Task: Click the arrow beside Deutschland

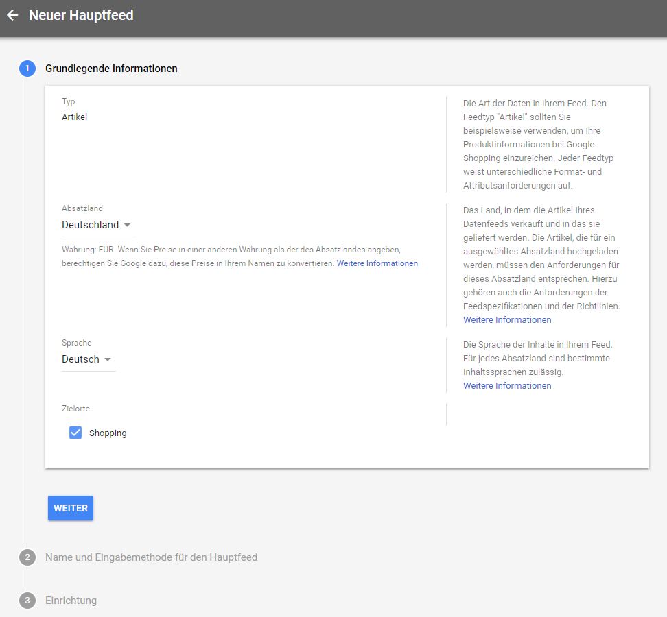Action: click(127, 226)
